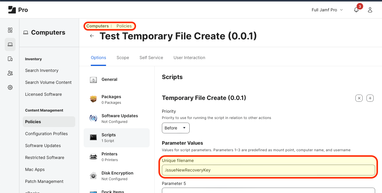Screen dimensions: 382x193
Task: Open the Printers payload section
Action: tap(116, 157)
